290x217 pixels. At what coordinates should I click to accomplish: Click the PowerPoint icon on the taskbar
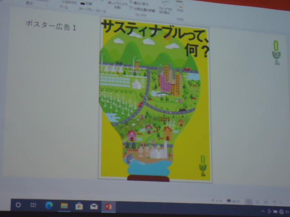click(x=108, y=207)
